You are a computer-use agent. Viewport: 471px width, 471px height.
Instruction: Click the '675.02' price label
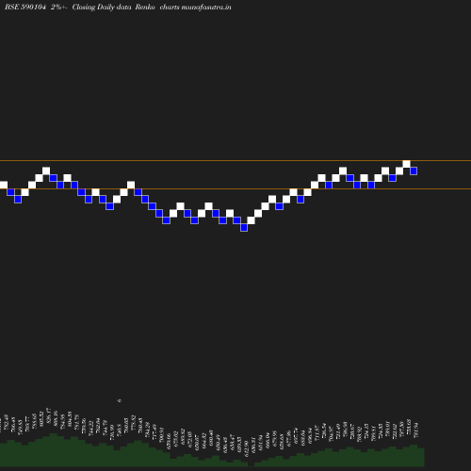tap(175, 439)
